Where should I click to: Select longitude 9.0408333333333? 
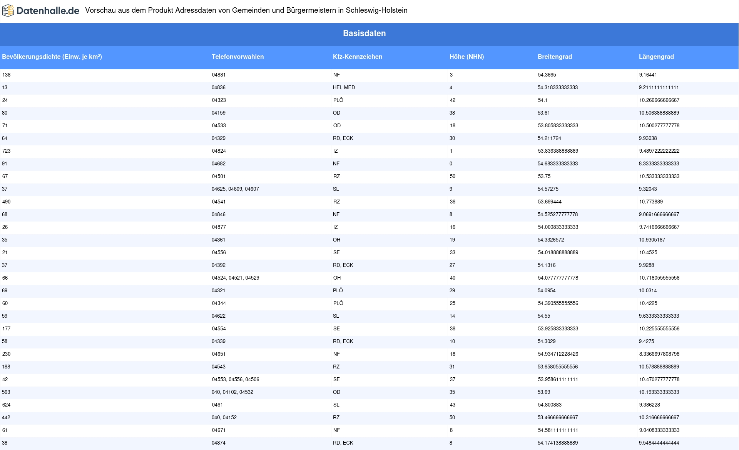[659, 430]
